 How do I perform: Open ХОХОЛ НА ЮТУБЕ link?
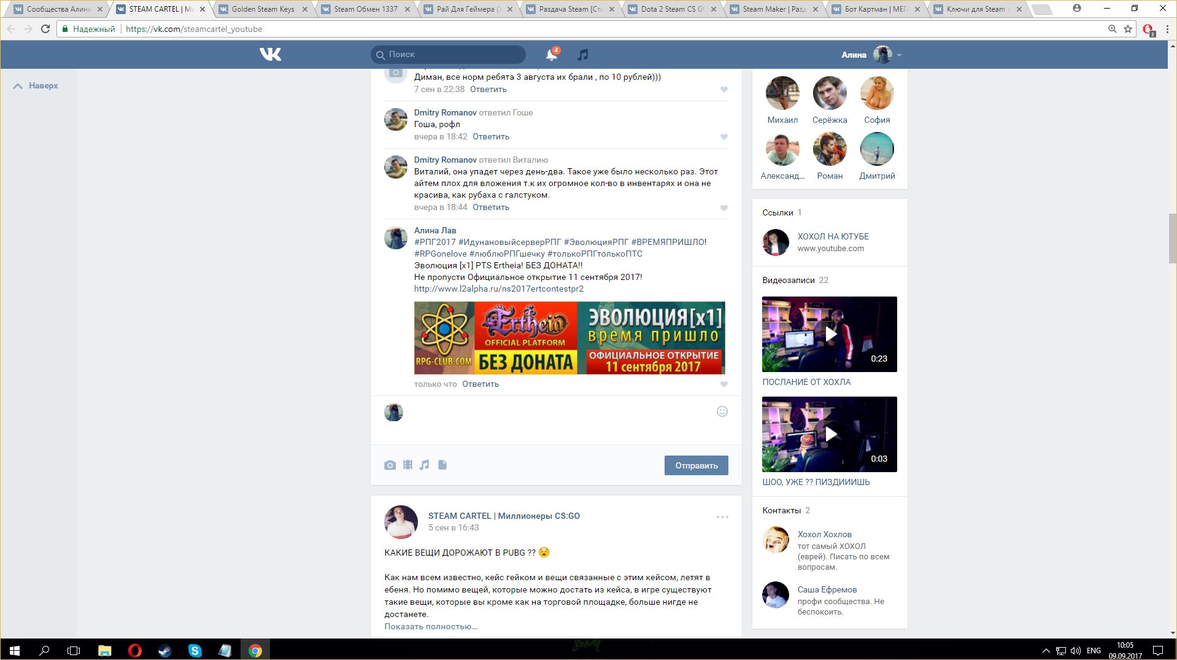pyautogui.click(x=833, y=236)
